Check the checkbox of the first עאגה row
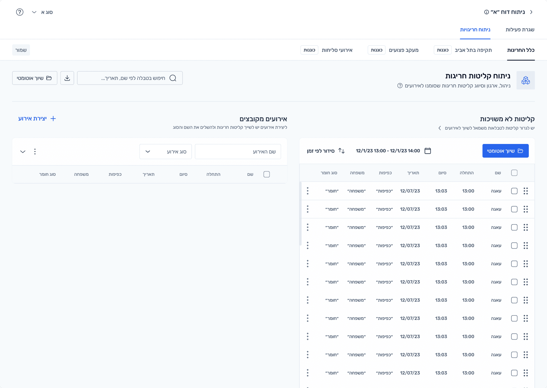The height and width of the screenshot is (388, 547). [x=514, y=191]
